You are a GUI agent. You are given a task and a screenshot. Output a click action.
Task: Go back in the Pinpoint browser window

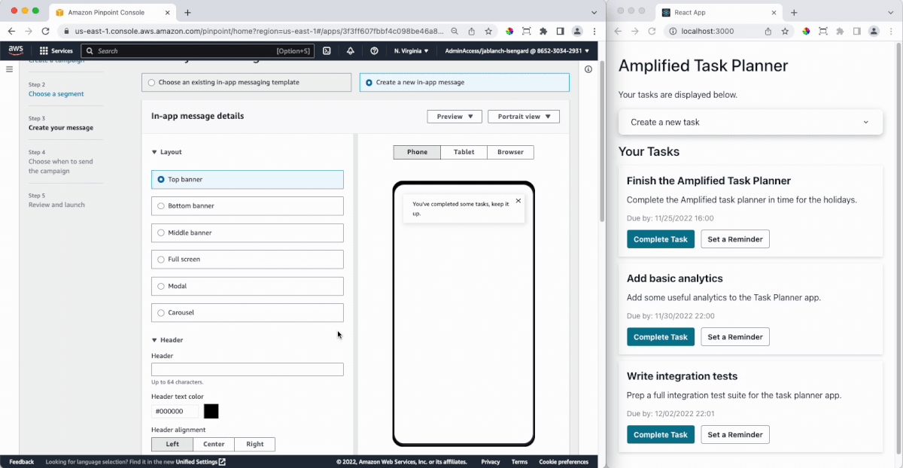point(11,31)
